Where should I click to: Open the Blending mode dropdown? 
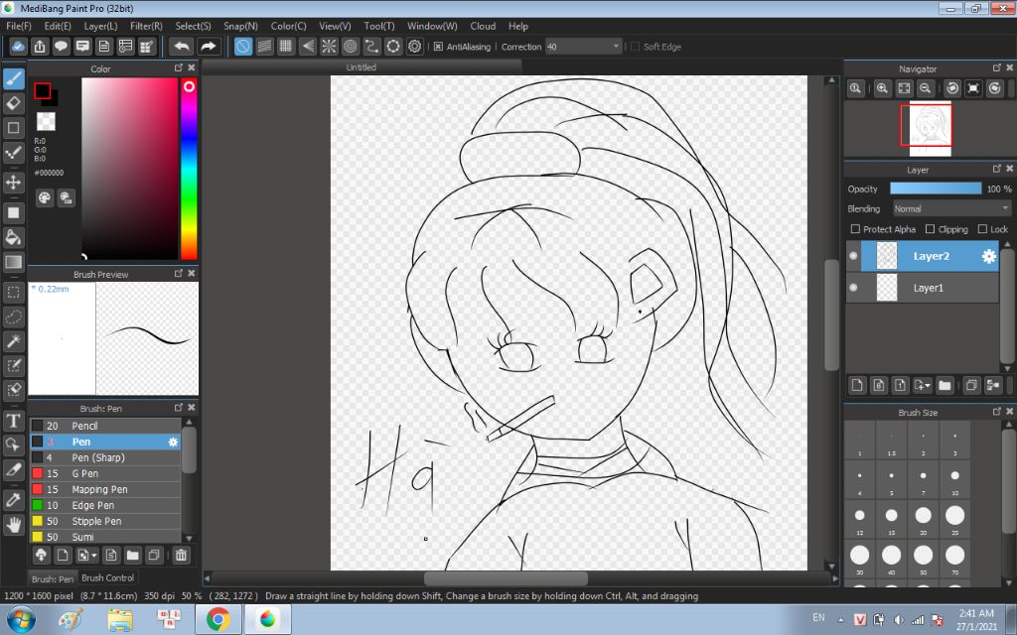(951, 208)
